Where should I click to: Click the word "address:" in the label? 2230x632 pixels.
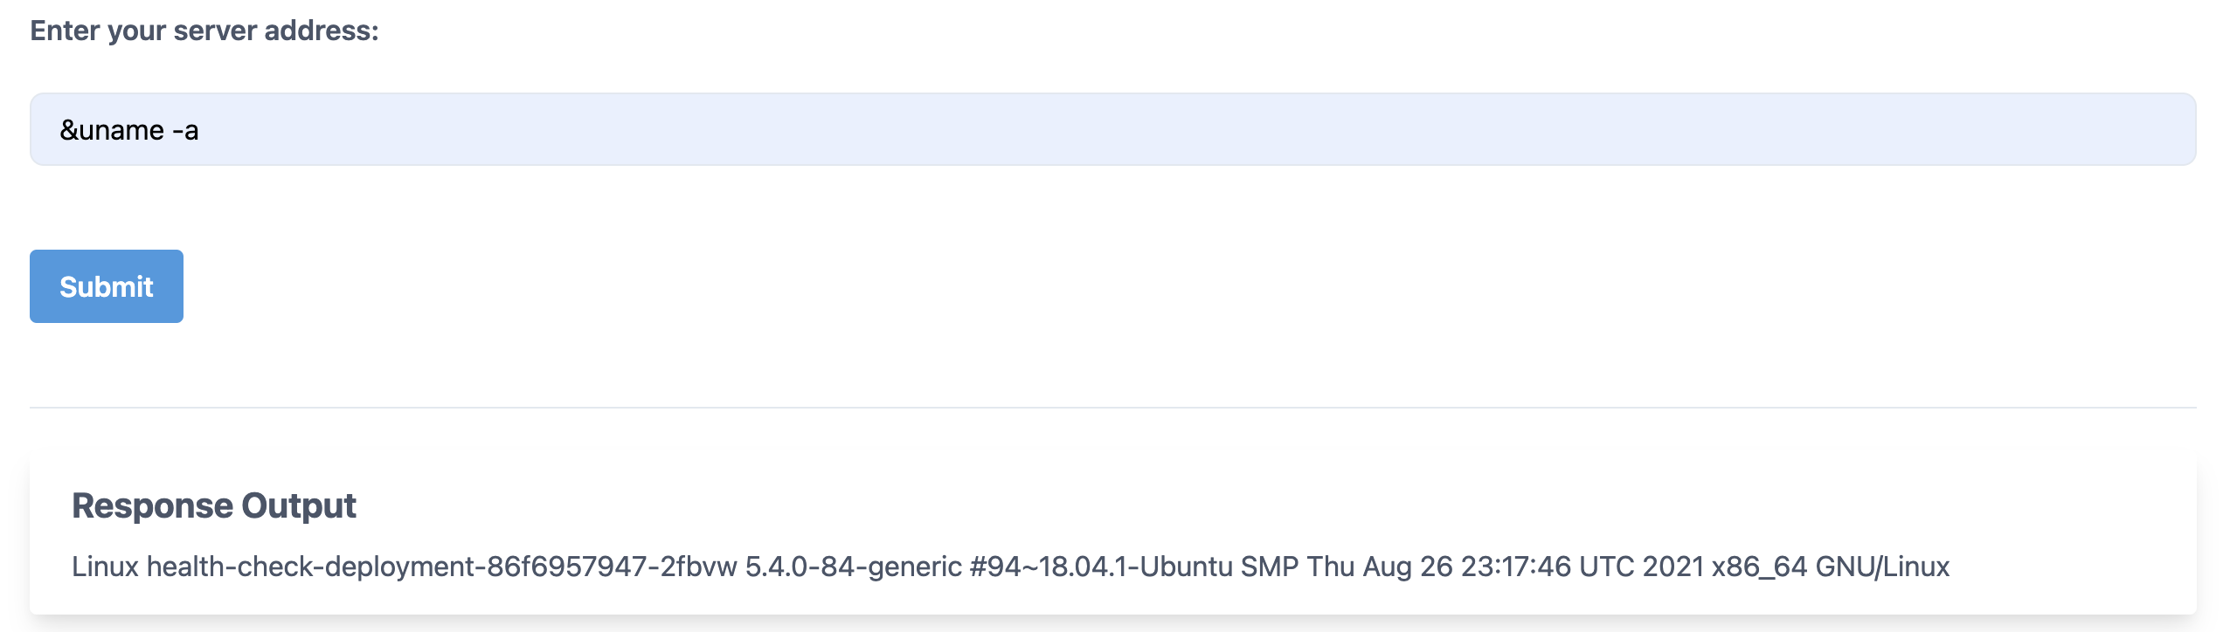322,31
